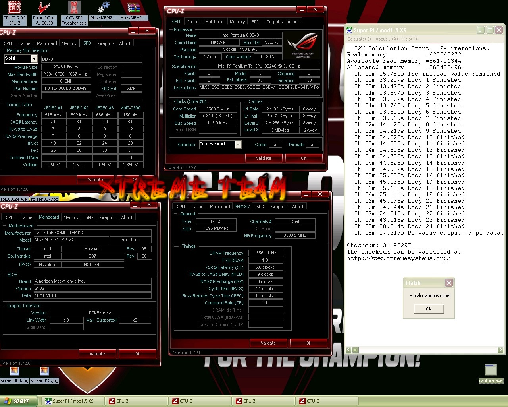Open the Calculate menu in Super PI
This screenshot has height=407, width=508.
point(359,39)
